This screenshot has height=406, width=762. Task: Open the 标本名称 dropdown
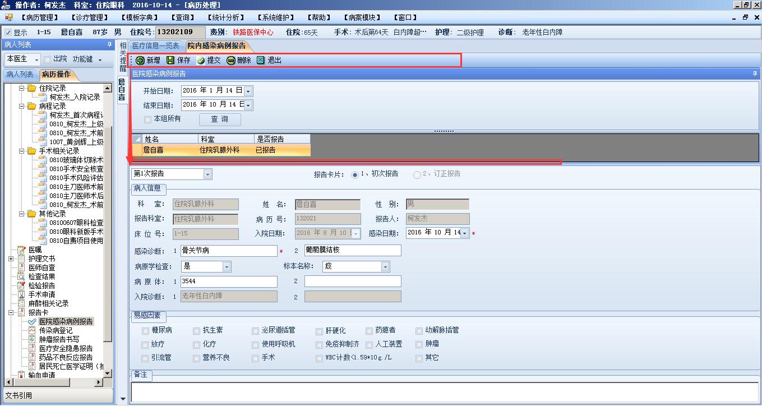click(x=385, y=267)
